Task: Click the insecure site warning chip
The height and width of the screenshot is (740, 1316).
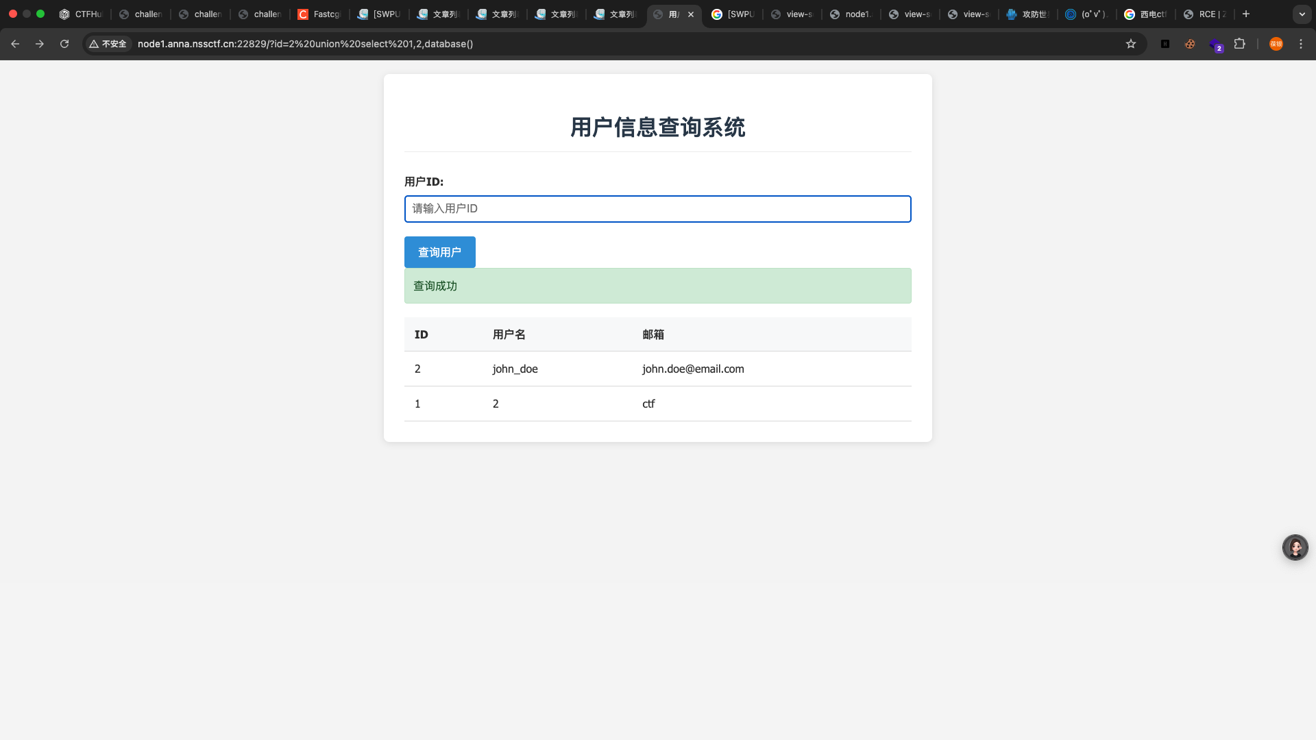Action: tap(108, 44)
